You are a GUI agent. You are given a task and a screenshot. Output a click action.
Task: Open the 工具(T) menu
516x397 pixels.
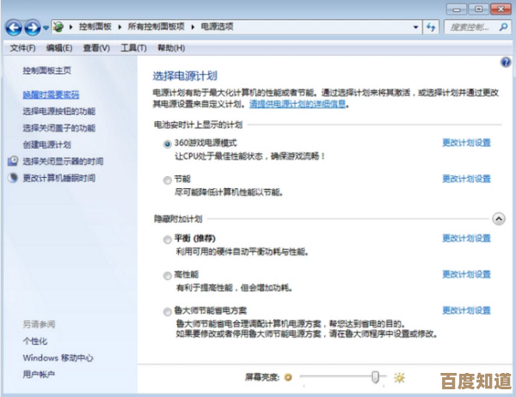[133, 48]
